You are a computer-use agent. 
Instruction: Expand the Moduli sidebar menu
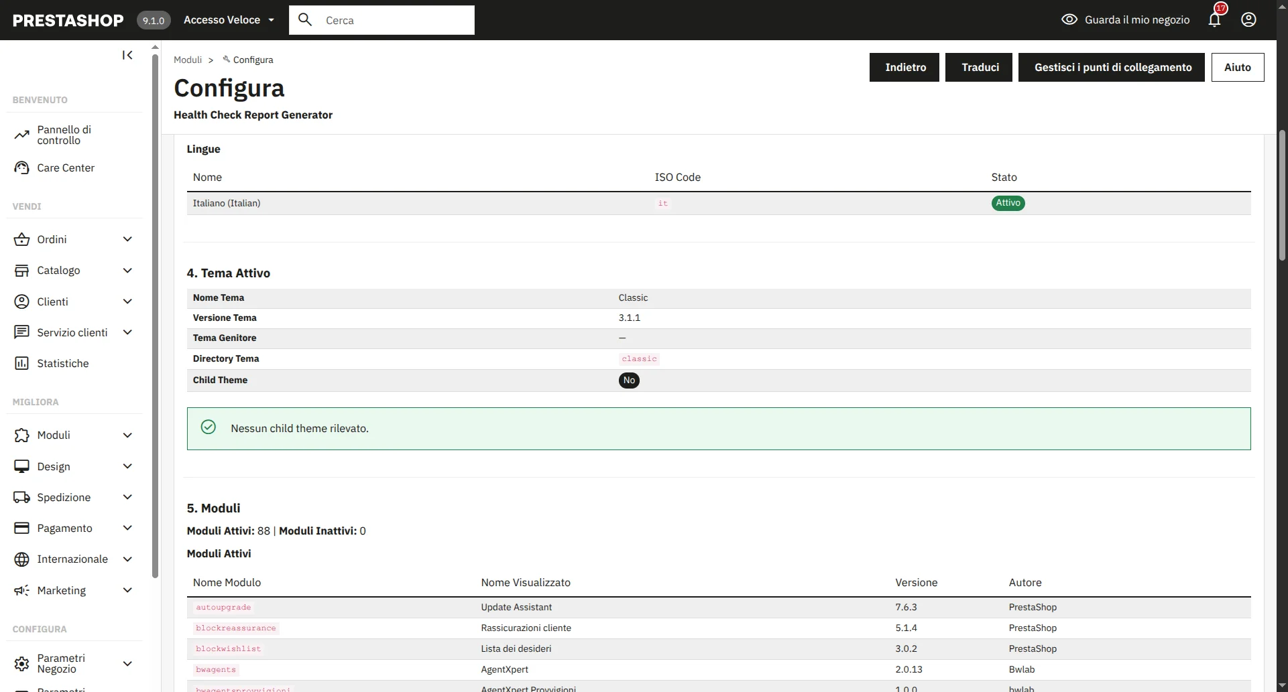[x=54, y=435]
